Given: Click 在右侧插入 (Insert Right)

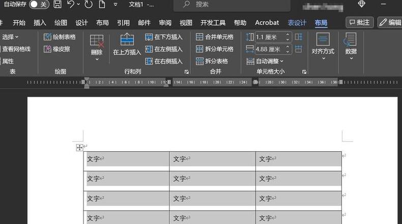Looking at the screenshot, I should click(x=163, y=61).
